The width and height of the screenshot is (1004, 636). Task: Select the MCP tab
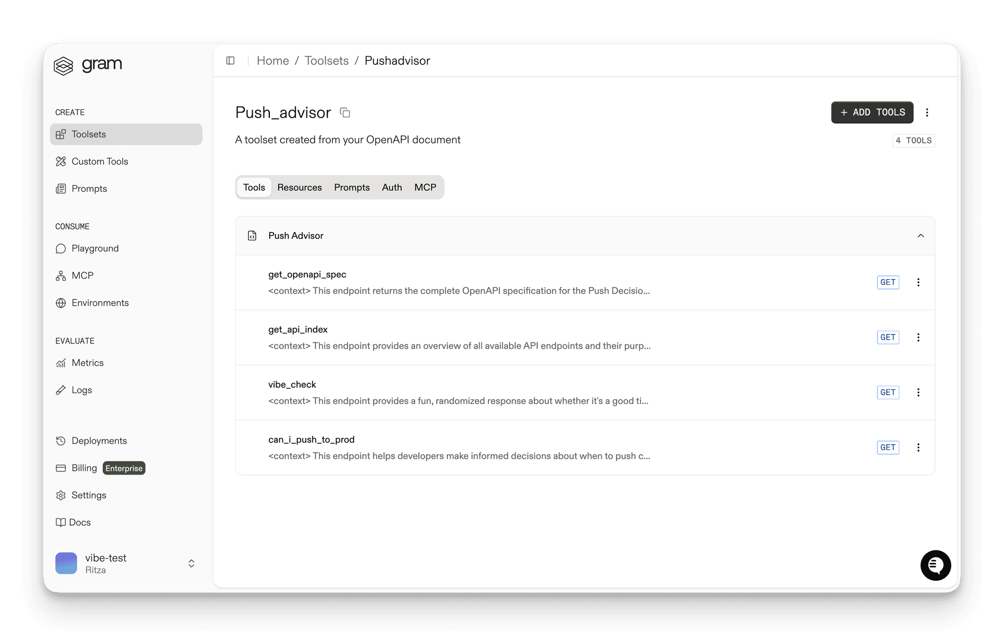coord(425,187)
